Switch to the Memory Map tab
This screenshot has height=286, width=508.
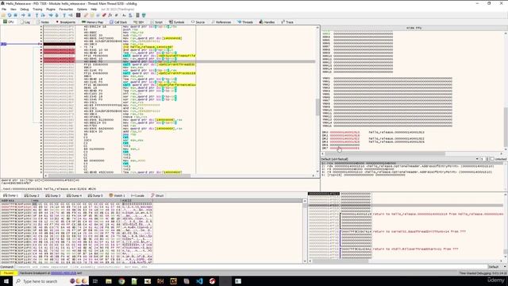pyautogui.click(x=93, y=22)
